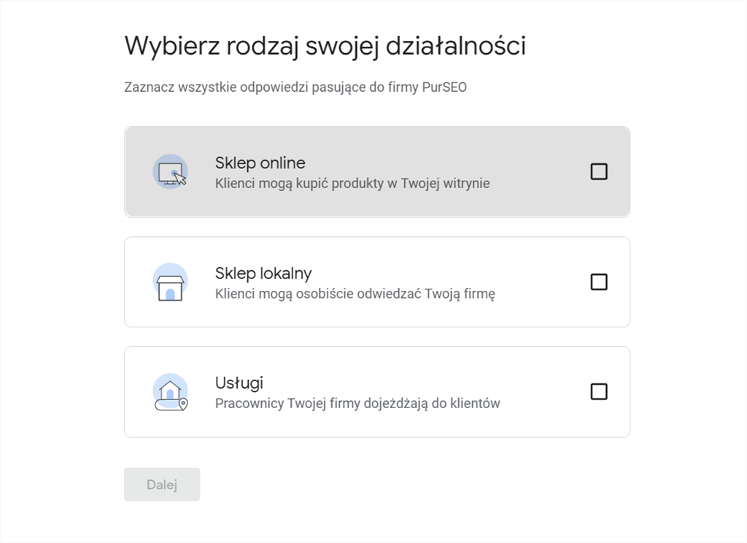747x543 pixels.
Task: Click the heading "Wybierz rodzaj swojej działalności"
Action: point(325,46)
